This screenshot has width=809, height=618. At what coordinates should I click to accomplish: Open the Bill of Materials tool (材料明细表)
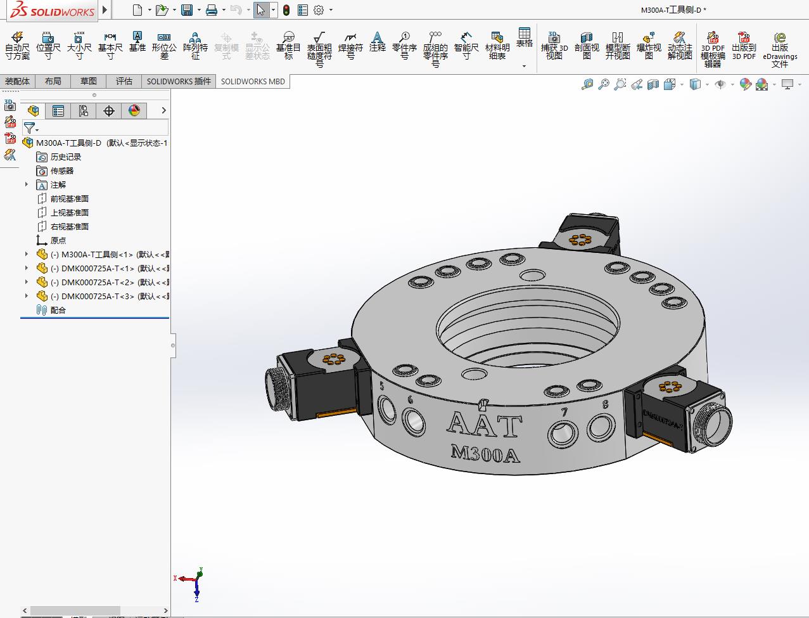(497, 46)
